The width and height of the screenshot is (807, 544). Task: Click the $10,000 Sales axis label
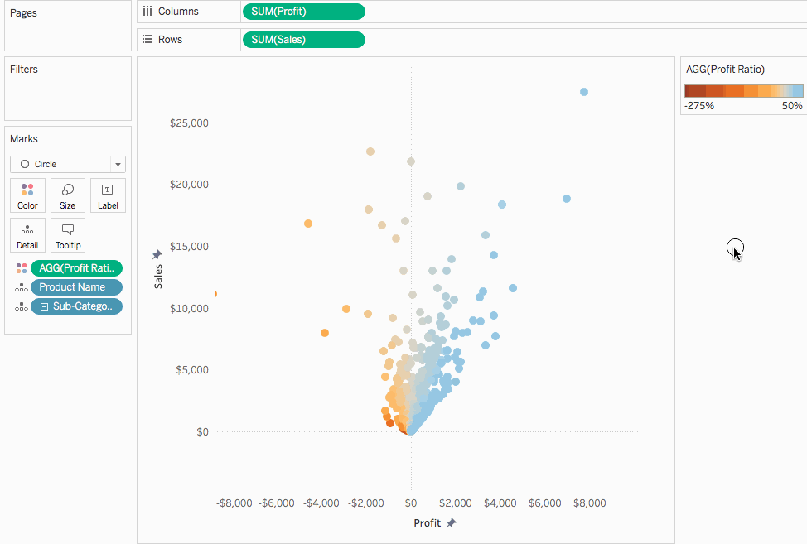point(190,309)
